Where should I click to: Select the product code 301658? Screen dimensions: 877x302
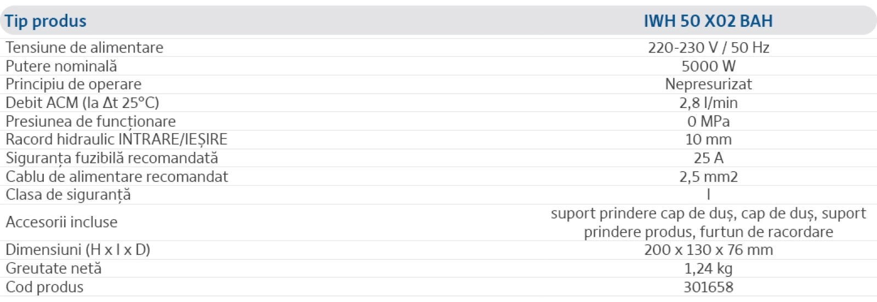tap(708, 287)
